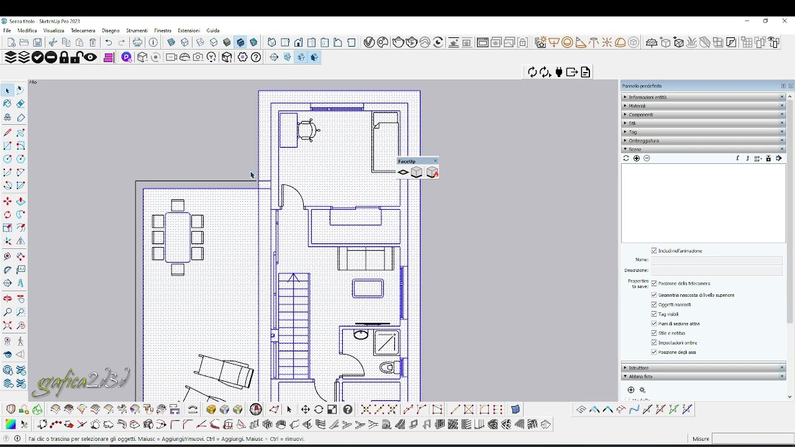
Task: Click the Misure value box
Action: pos(753,438)
